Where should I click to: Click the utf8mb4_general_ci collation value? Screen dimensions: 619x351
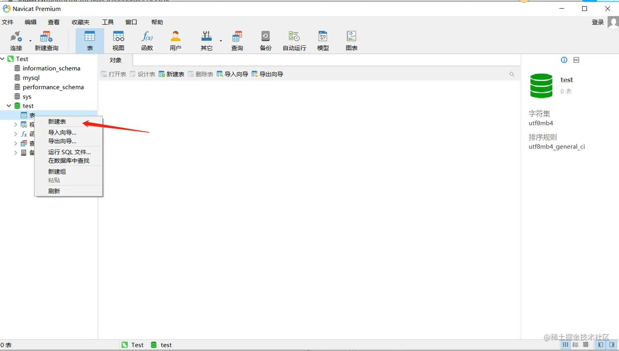[x=557, y=147]
